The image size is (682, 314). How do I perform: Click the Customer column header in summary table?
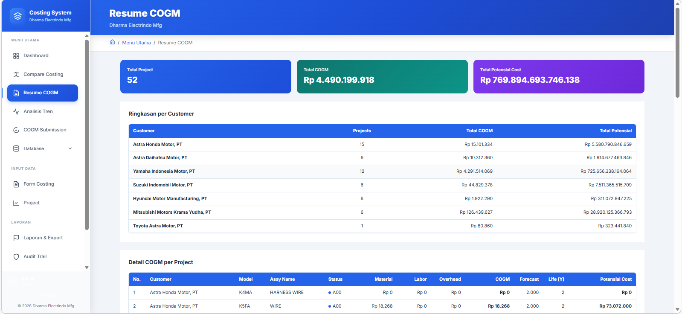pos(144,131)
